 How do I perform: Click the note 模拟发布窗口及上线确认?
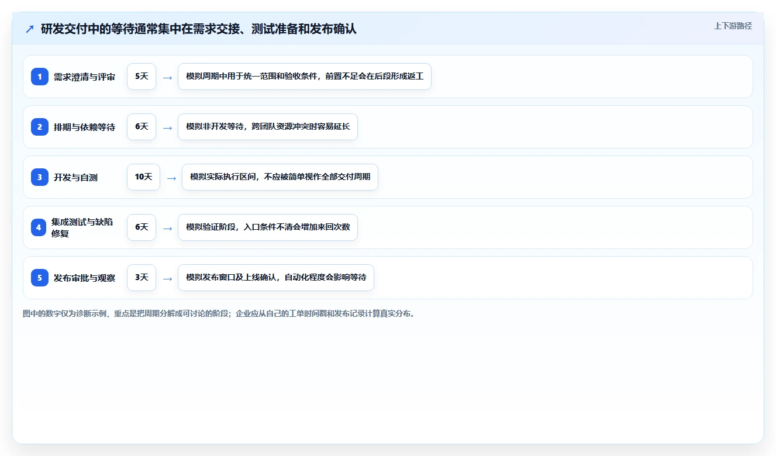pos(276,278)
